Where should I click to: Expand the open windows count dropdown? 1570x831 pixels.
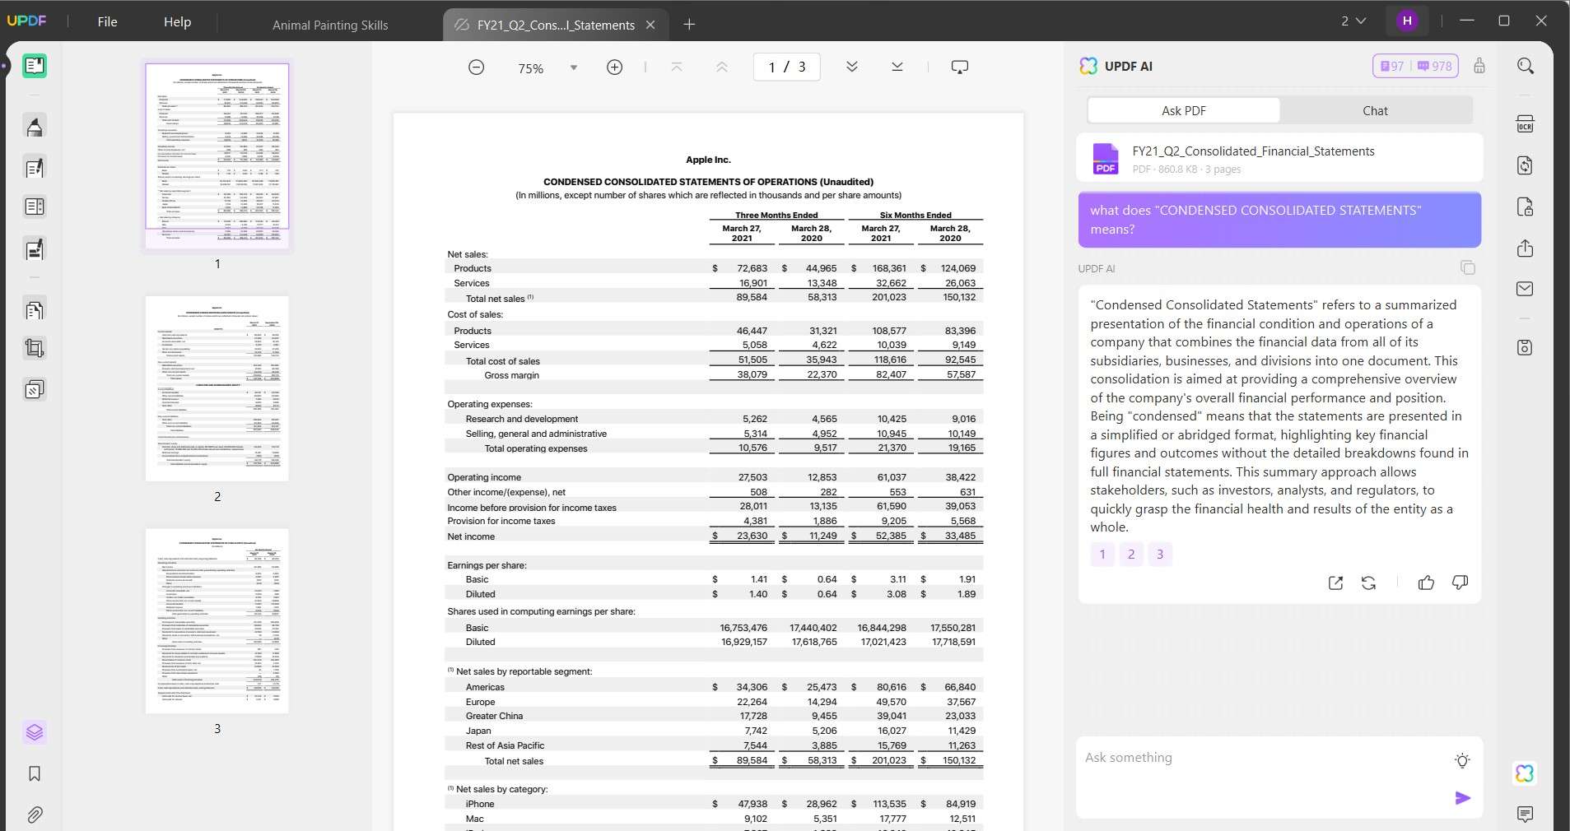click(x=1353, y=21)
